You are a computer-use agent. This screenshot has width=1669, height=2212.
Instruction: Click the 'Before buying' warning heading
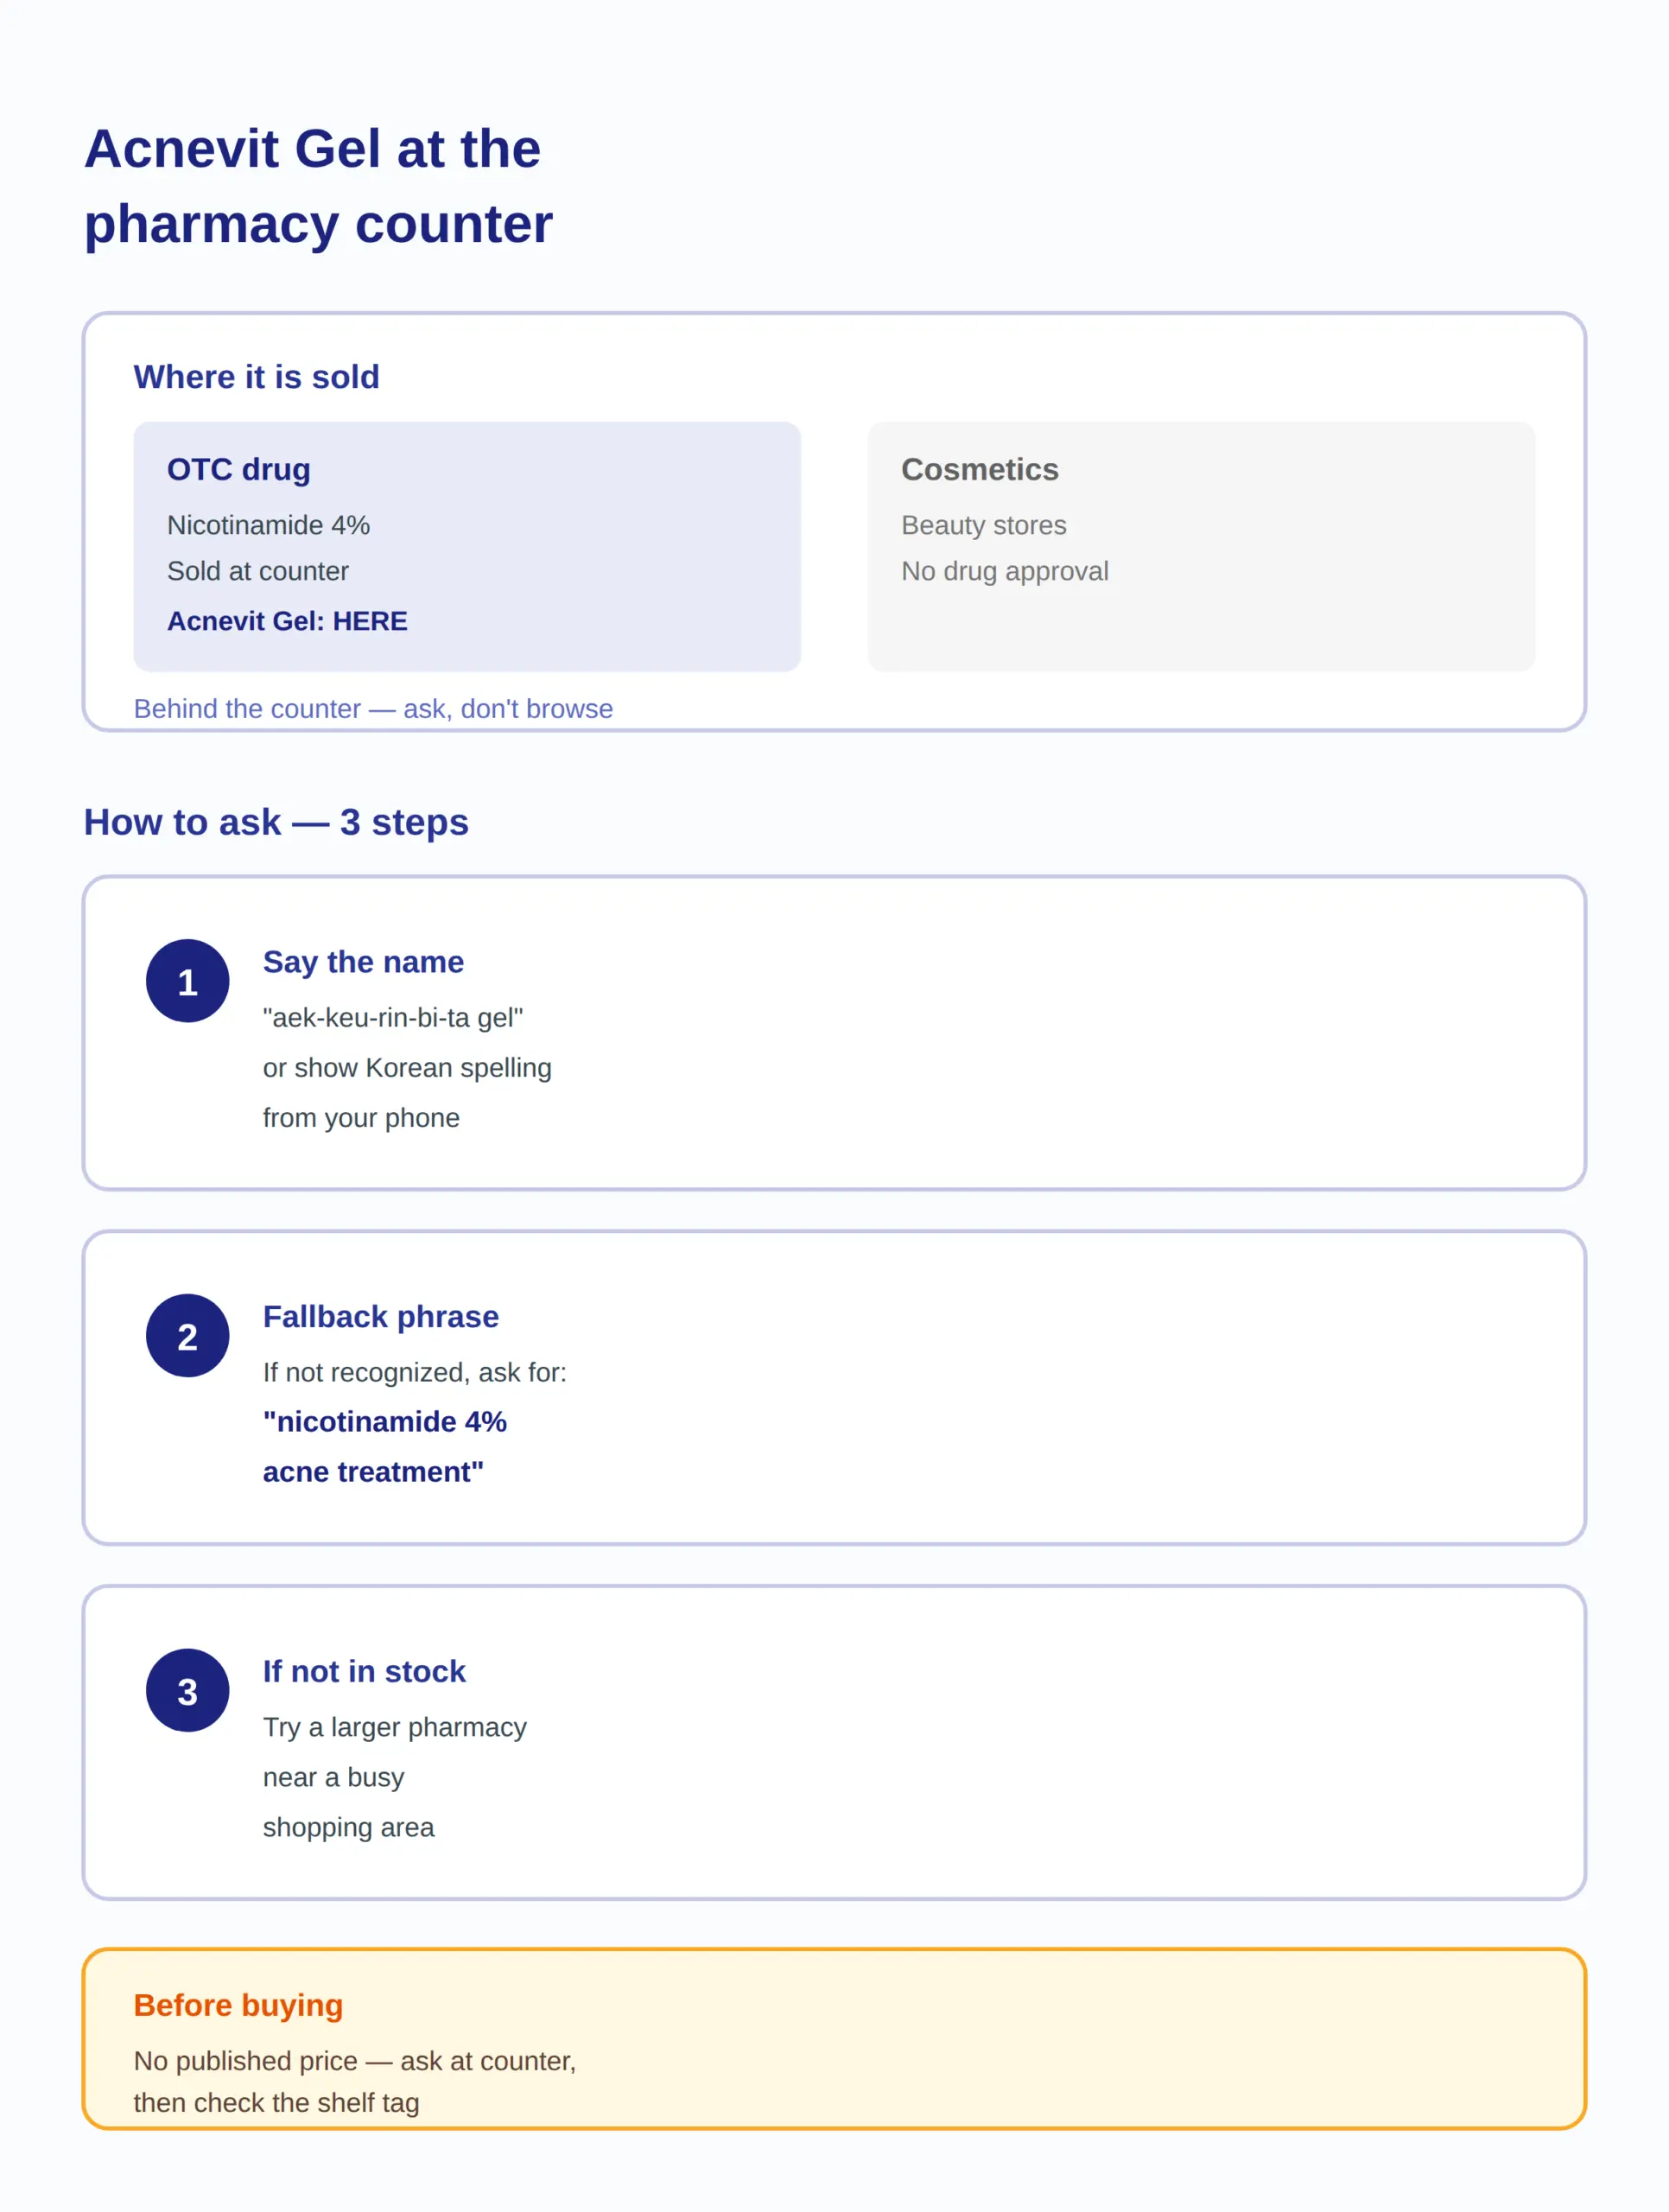tap(238, 2005)
